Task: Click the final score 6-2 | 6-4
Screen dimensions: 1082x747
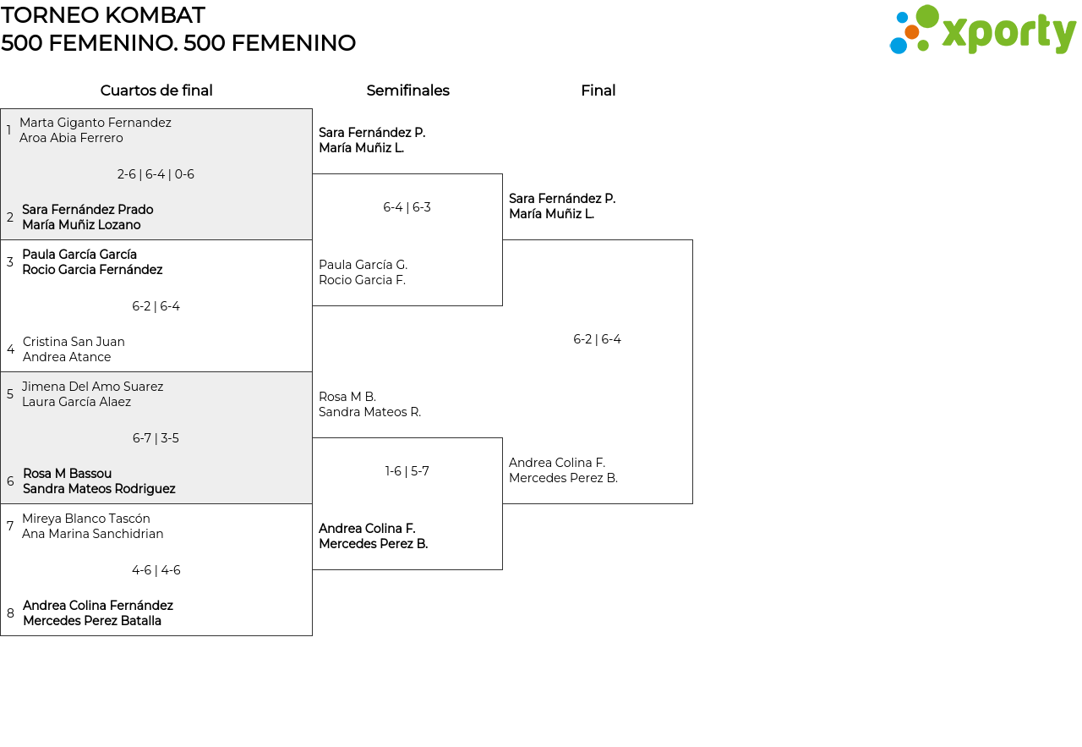Action: (x=597, y=339)
